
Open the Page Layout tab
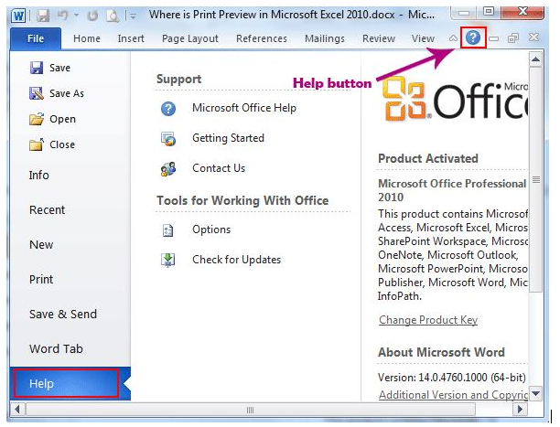190,38
